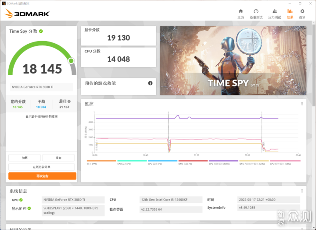This screenshot has height=230, width=316.
Task: Click the NVIDIA GeForce RTX 3080 Ti field under score
Action: pyautogui.click(x=42, y=87)
